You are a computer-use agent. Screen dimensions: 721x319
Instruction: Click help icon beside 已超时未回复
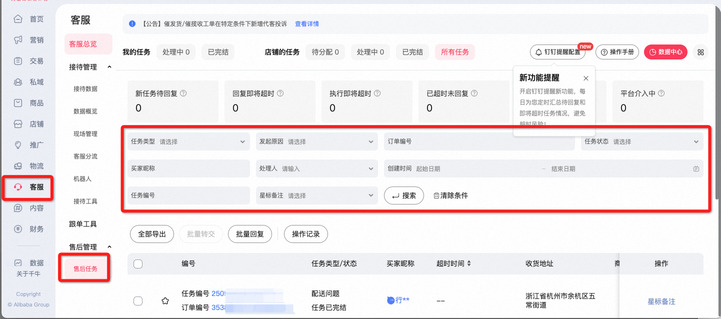coord(474,93)
